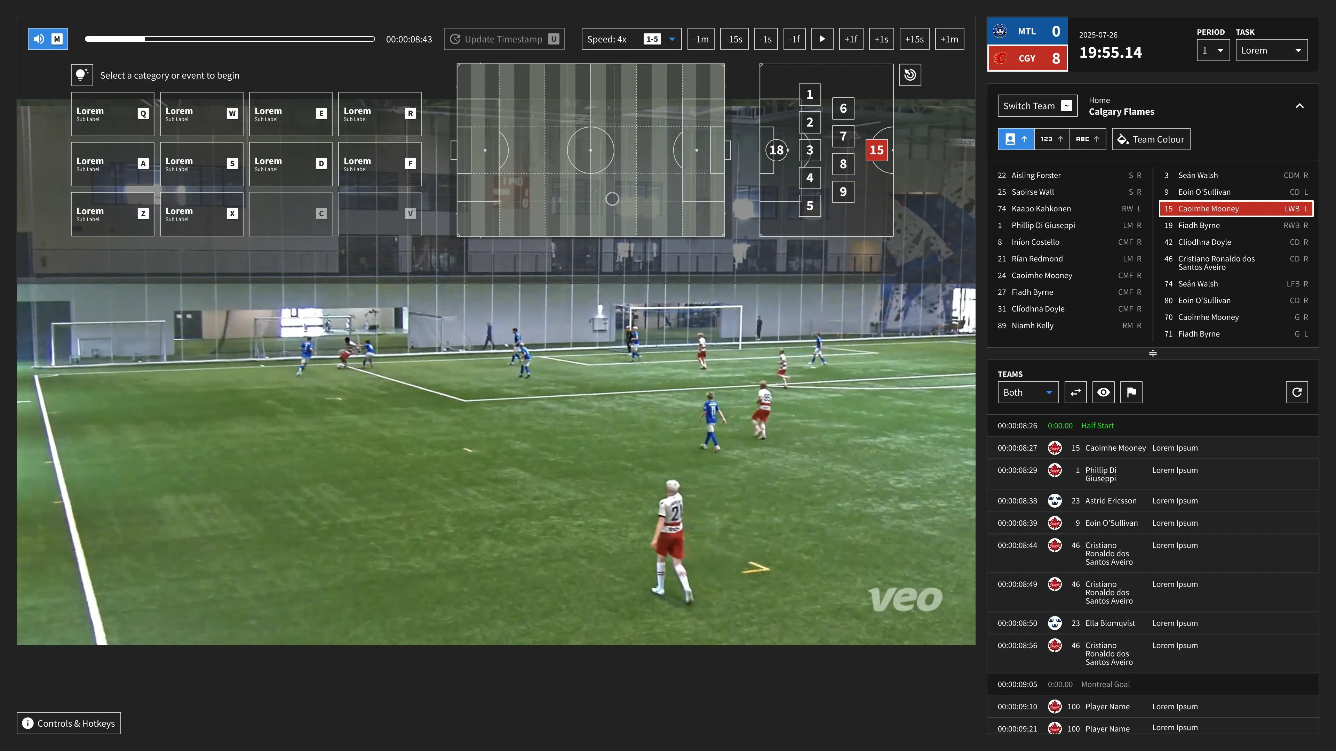Rewind video by one minute
The image size is (1336, 751).
[701, 39]
